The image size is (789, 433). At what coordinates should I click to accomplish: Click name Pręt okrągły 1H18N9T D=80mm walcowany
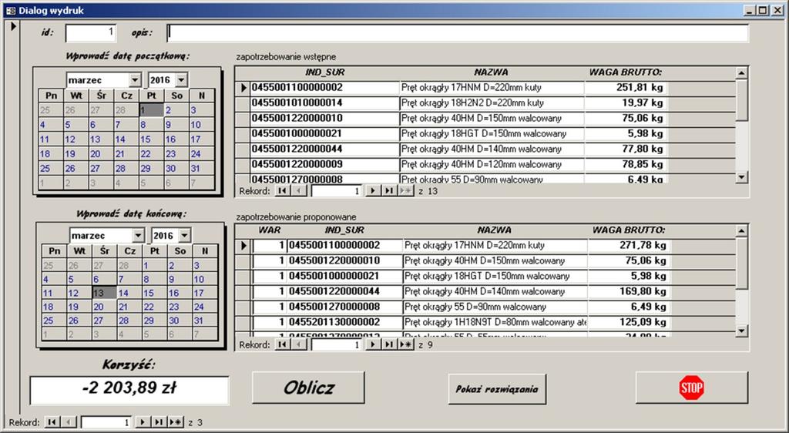(x=495, y=322)
